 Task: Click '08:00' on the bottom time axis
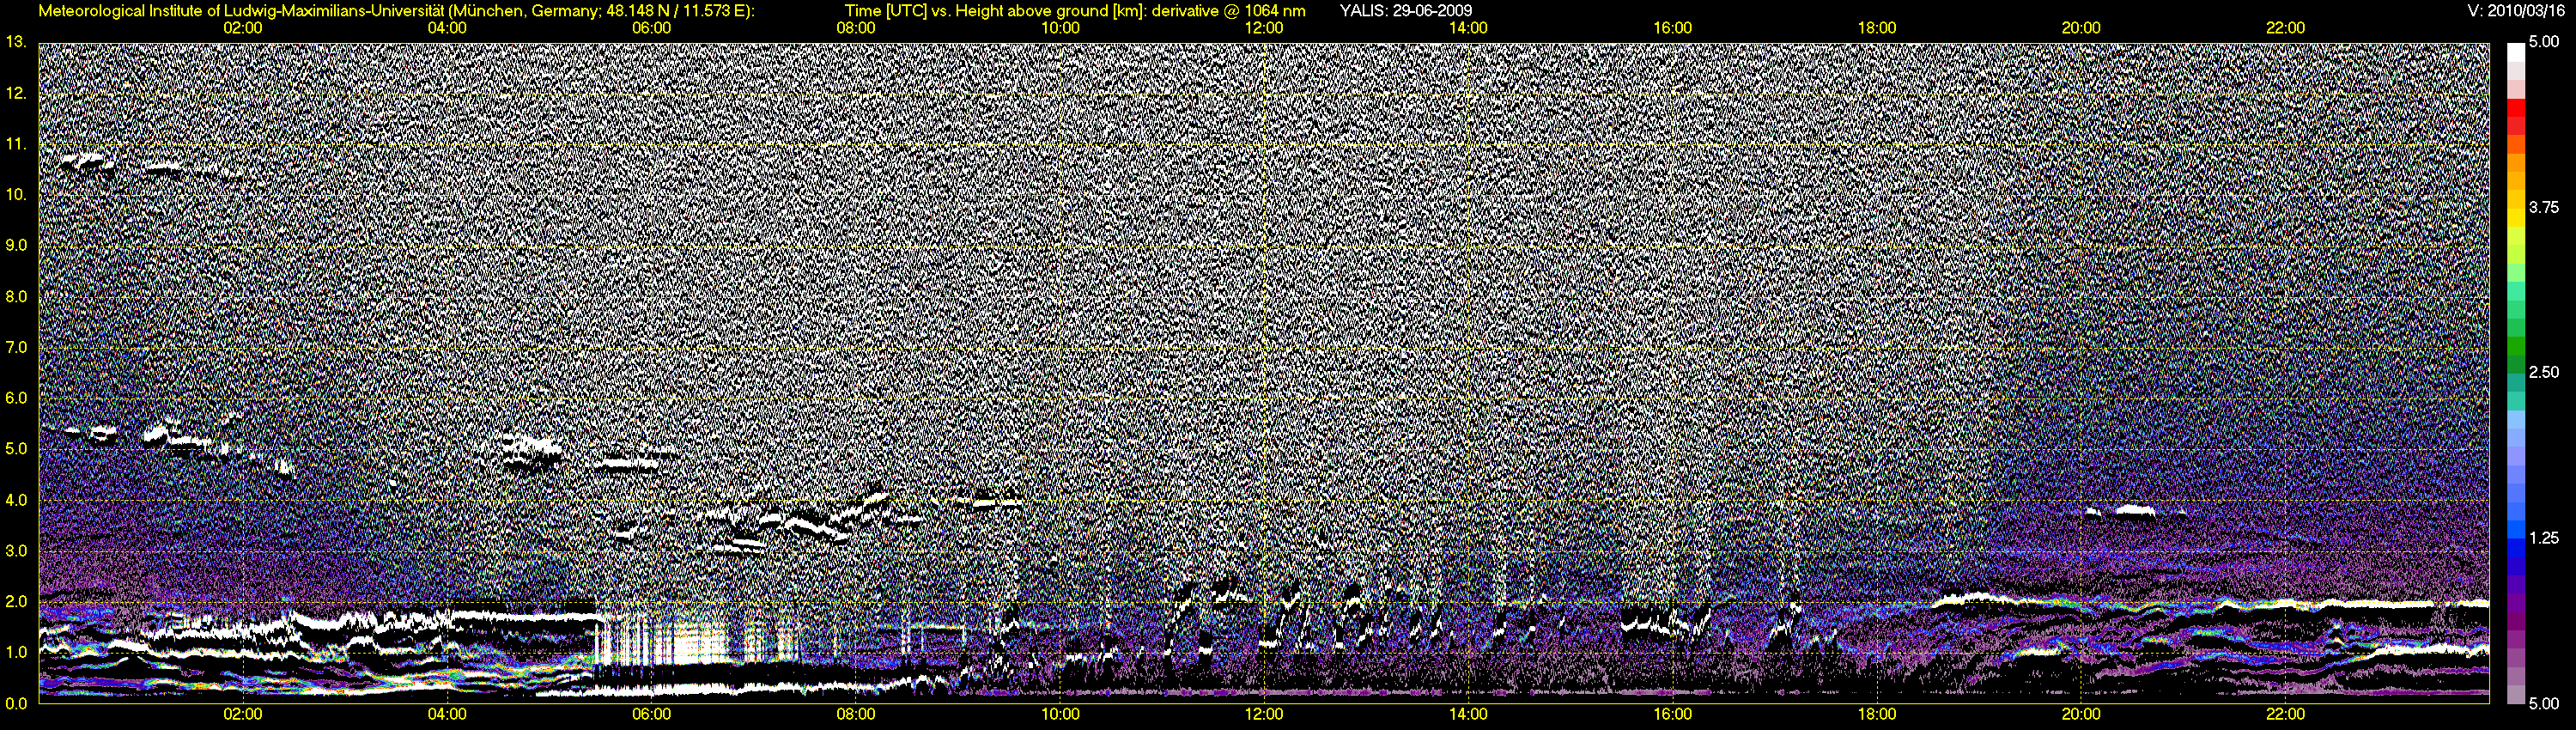[x=856, y=714]
